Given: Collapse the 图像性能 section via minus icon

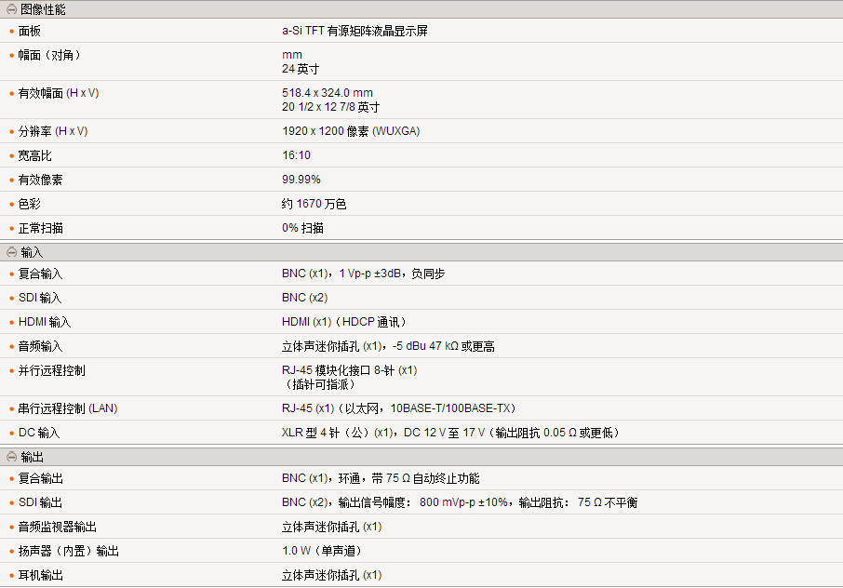Looking at the screenshot, I should [11, 9].
